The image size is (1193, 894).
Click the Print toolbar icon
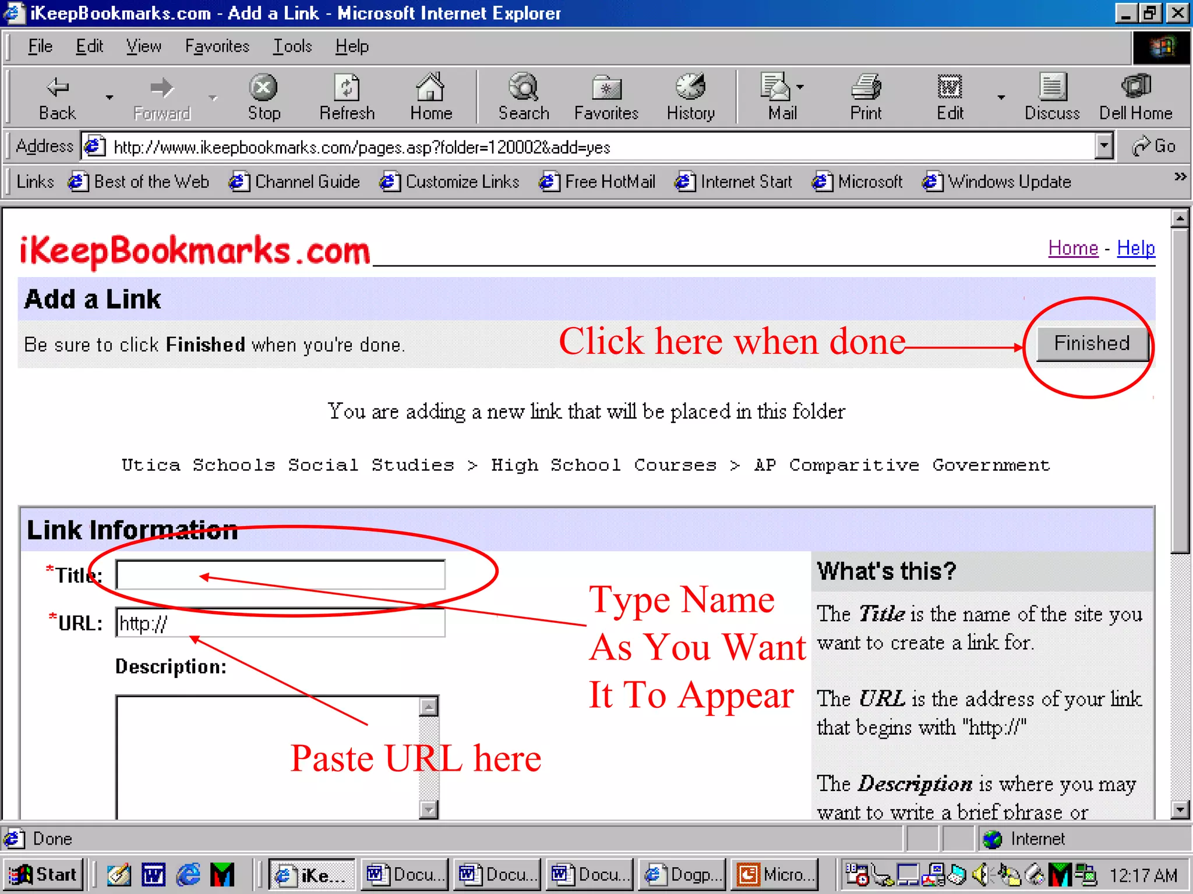tap(866, 97)
